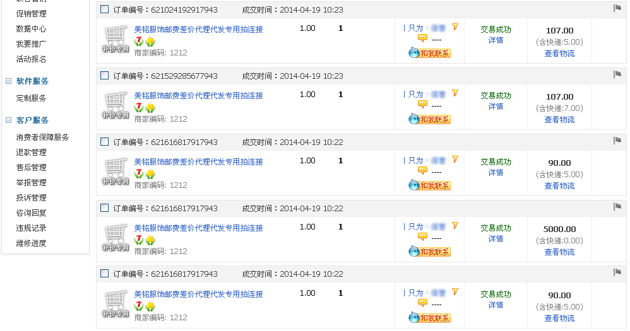The height and width of the screenshot is (331, 630).
Task: Click the 7-day return badge in order 621024192917943
Action: click(x=139, y=41)
